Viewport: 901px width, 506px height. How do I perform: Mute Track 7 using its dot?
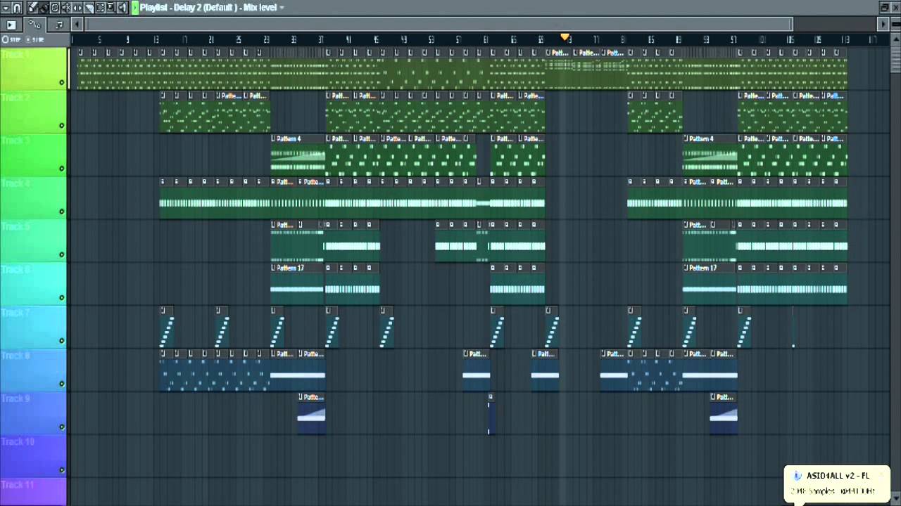click(61, 340)
